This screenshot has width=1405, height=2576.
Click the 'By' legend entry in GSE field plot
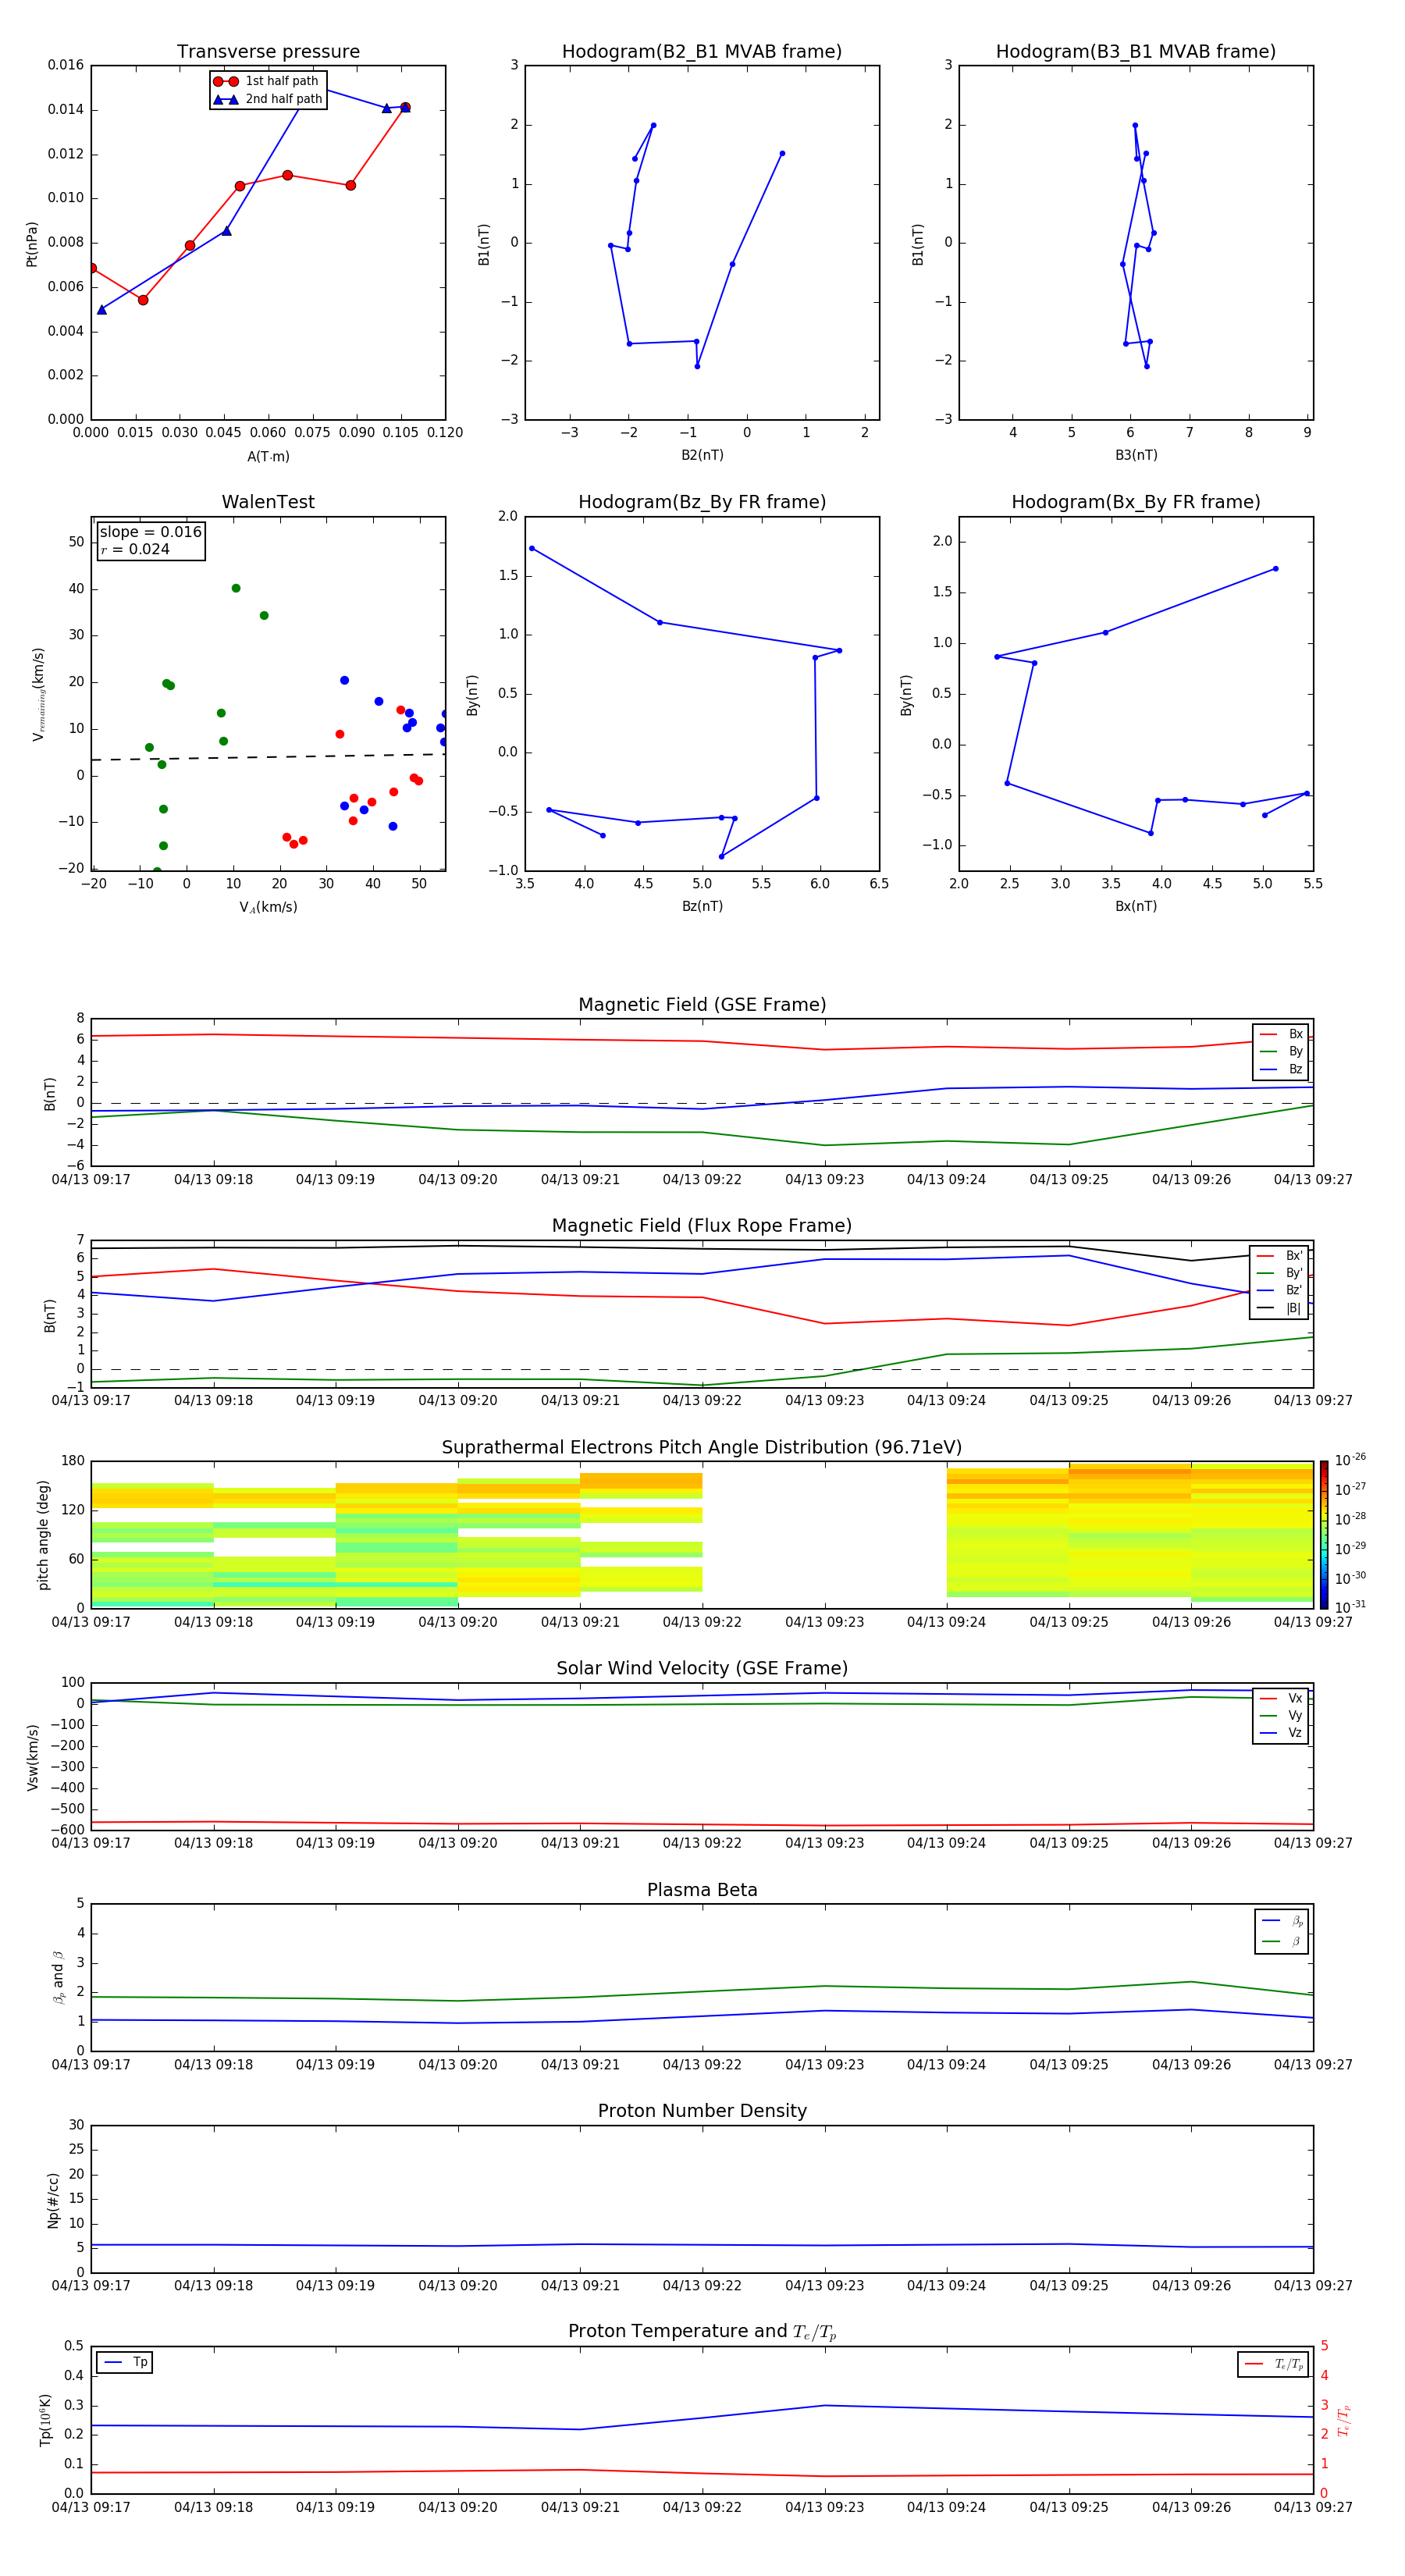click(1281, 1051)
